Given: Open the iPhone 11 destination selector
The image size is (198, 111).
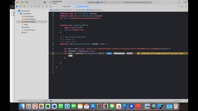Looking at the screenshot, I should [101, 2].
